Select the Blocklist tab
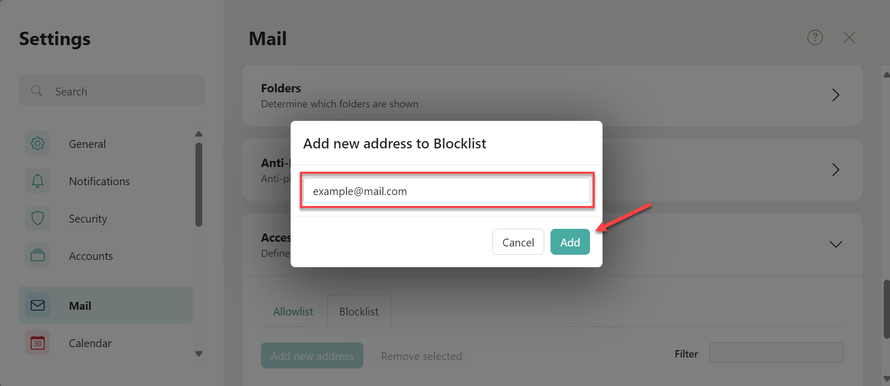This screenshot has width=890, height=386. (359, 311)
